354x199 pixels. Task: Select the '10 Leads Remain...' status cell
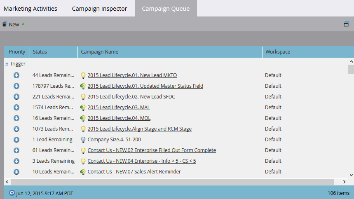(53, 172)
